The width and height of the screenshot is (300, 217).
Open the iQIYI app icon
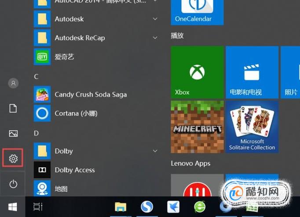42,57
